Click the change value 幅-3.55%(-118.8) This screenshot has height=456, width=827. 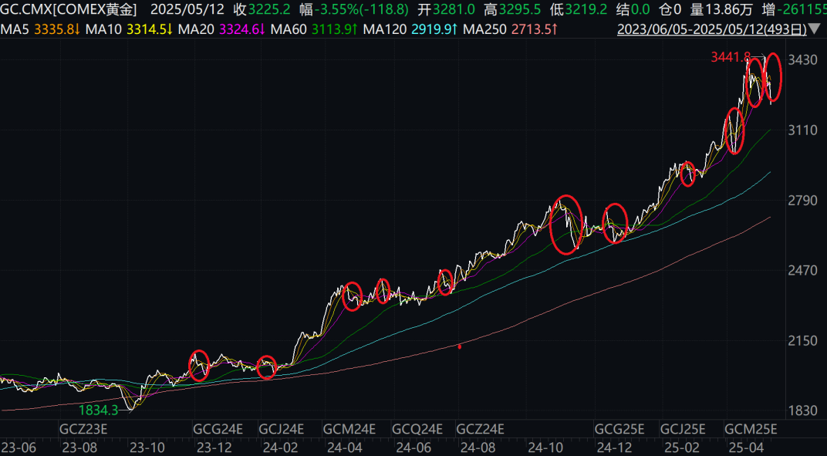(x=354, y=9)
